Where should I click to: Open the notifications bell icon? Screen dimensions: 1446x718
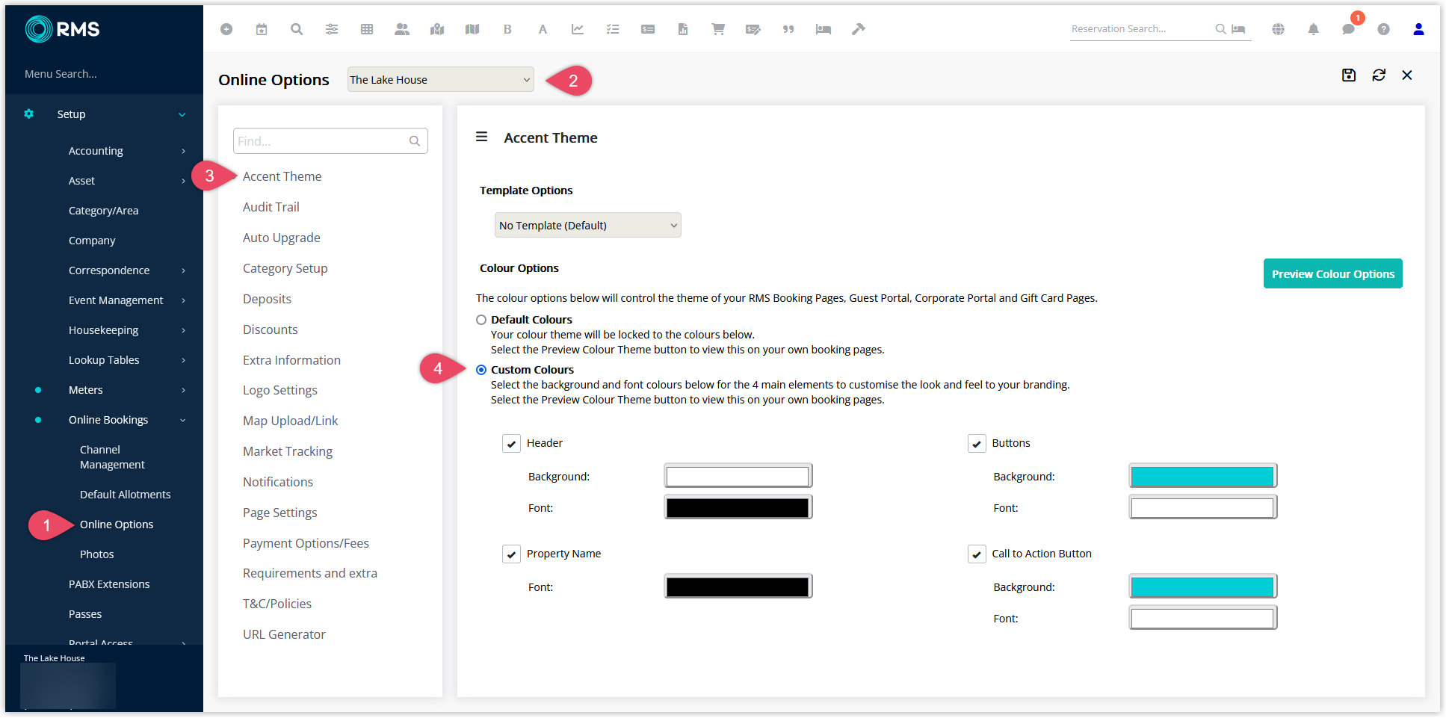pyautogui.click(x=1313, y=29)
